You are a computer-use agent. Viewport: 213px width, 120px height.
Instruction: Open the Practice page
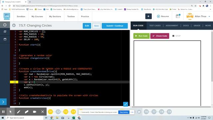click(x=85, y=16)
